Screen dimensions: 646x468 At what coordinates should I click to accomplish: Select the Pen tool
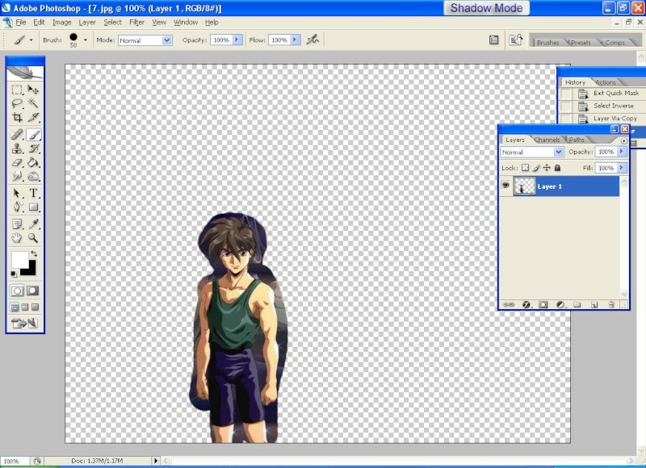pyautogui.click(x=17, y=207)
